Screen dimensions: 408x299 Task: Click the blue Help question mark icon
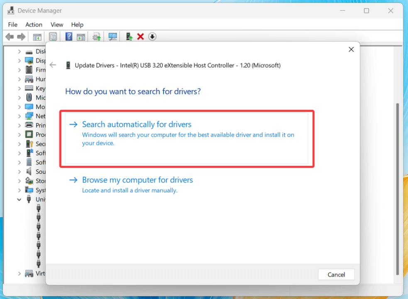(x=69, y=37)
